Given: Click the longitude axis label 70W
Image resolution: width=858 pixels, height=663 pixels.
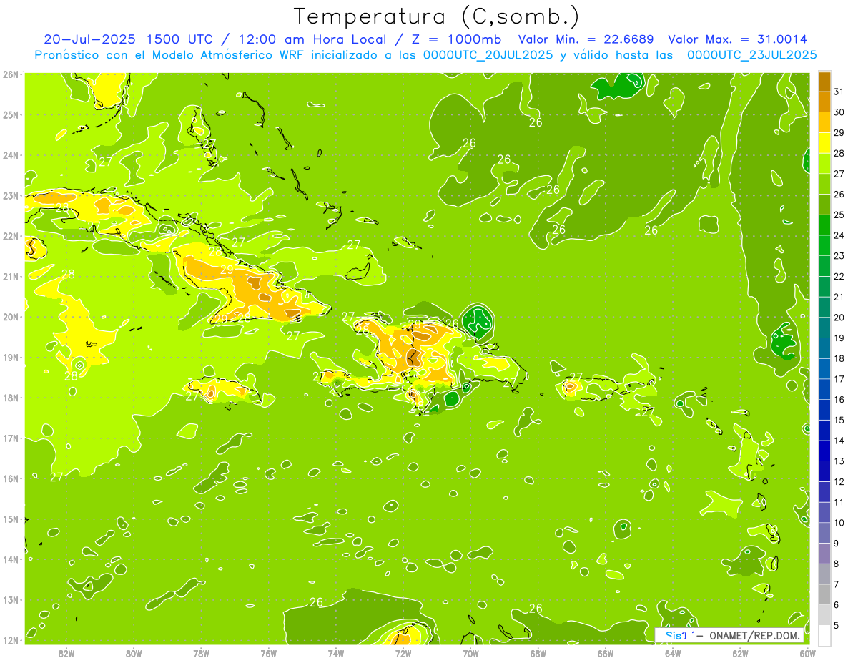Looking at the screenshot, I should coord(470,653).
